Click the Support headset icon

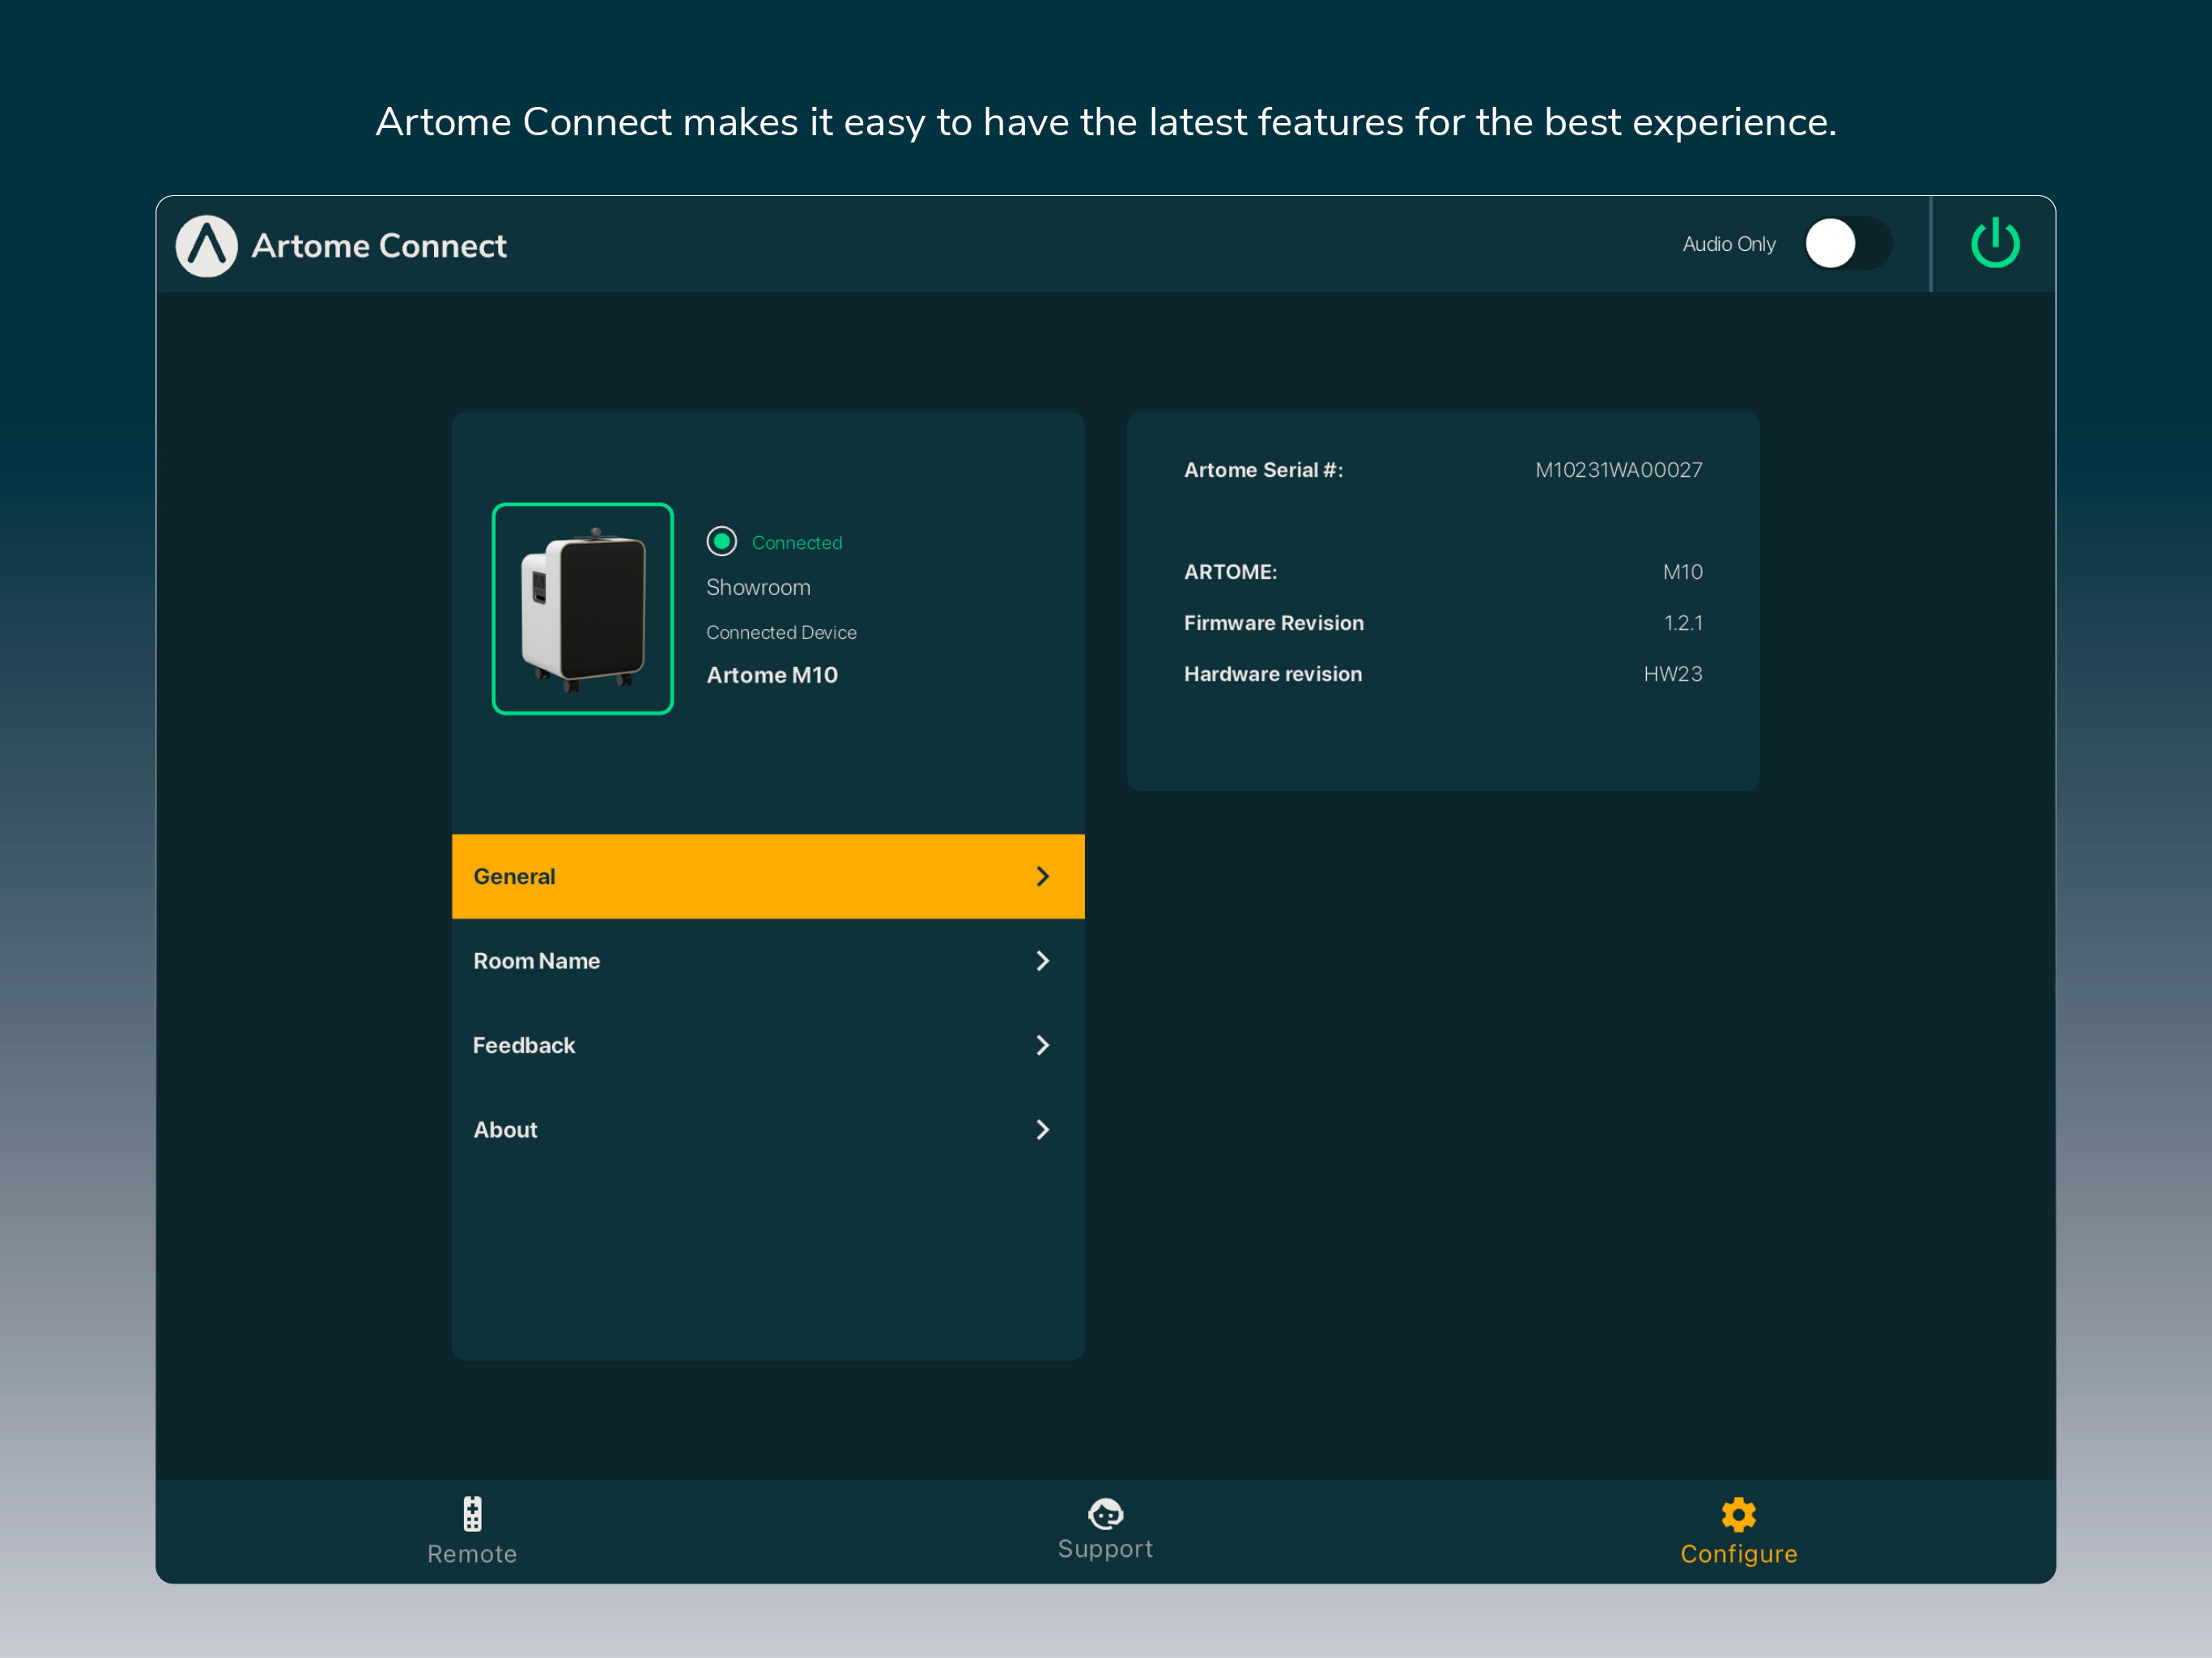click(1105, 1514)
